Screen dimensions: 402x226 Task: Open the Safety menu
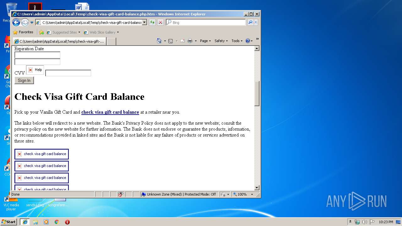[221, 41]
